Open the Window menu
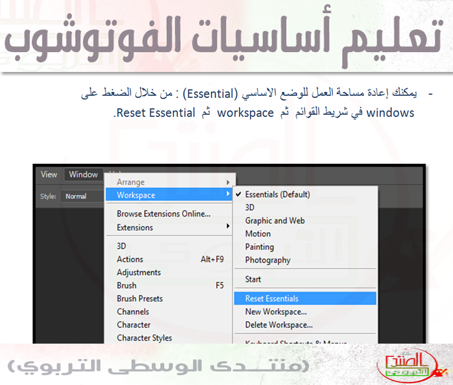The width and height of the screenshot is (453, 385). pyautogui.click(x=83, y=175)
